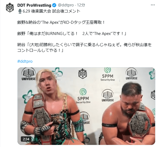Click the center Wrestle Universe logo
Image resolution: width=157 pixels, height=147 pixels.
point(108,96)
